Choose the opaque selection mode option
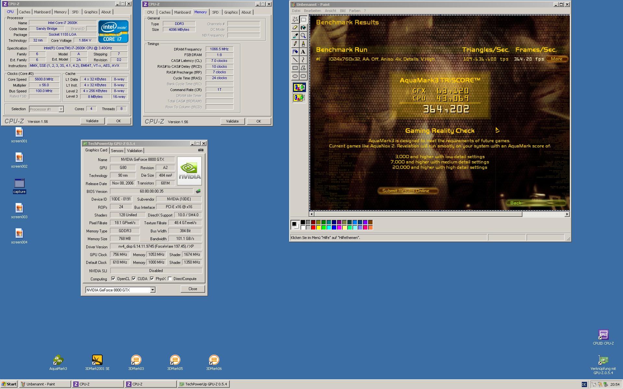The width and height of the screenshot is (623, 389). tap(299, 88)
